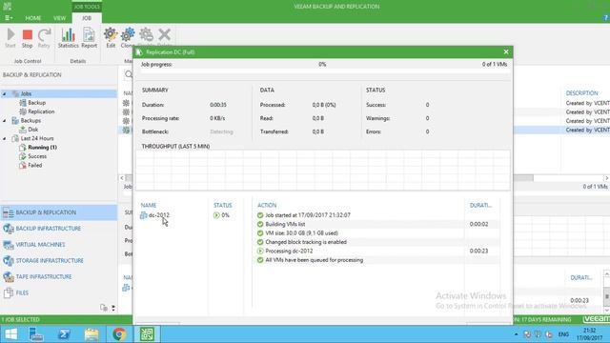Click the DESCRIPTION column header in main window
Viewport: 610px width, 343px height.
tap(581, 93)
